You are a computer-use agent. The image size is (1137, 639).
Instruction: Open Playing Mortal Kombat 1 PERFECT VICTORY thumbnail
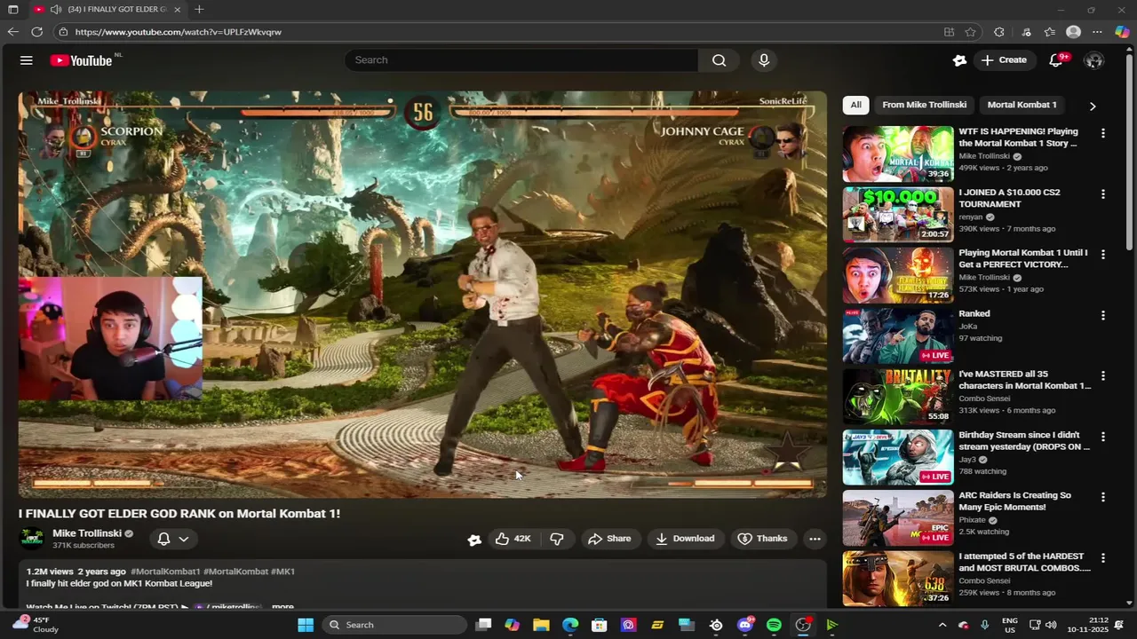(898, 275)
